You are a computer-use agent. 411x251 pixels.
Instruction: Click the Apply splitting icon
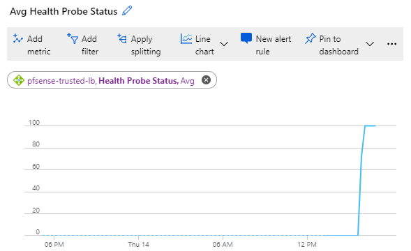(x=122, y=38)
